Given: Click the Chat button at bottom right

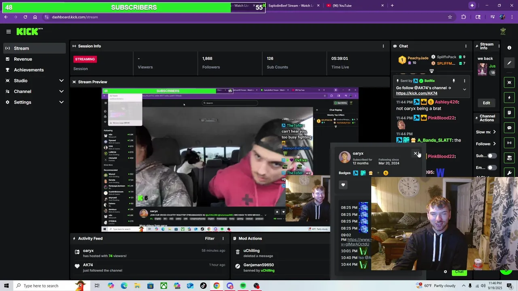Looking at the screenshot, I should coord(459,272).
